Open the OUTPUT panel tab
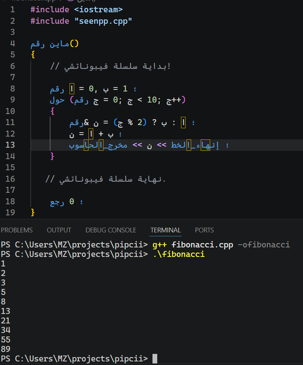The image size is (303, 365). tap(59, 230)
